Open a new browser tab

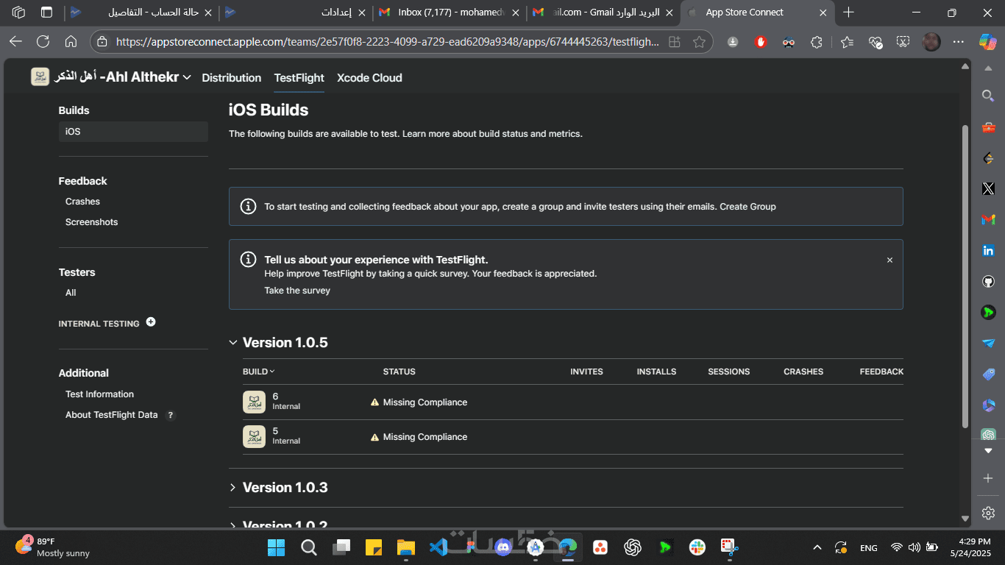point(848,13)
